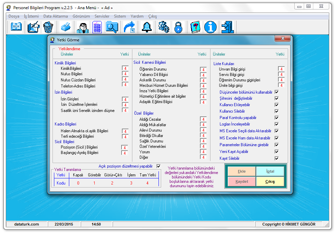
Task: Open the Dosya menu
Action: pyautogui.click(x=14, y=16)
